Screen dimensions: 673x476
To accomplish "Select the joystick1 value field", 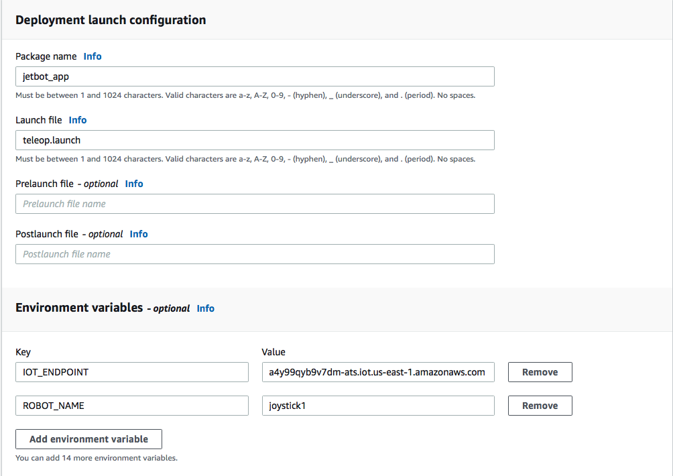I will point(378,406).
